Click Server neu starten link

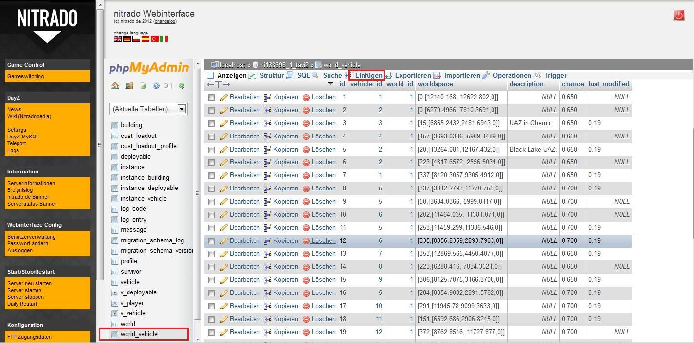click(29, 283)
